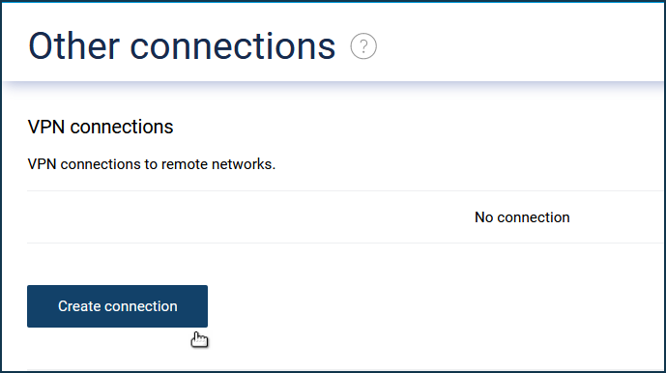Click the divider line below No connection
Screen dimensions: 666x373
click(x=346, y=243)
